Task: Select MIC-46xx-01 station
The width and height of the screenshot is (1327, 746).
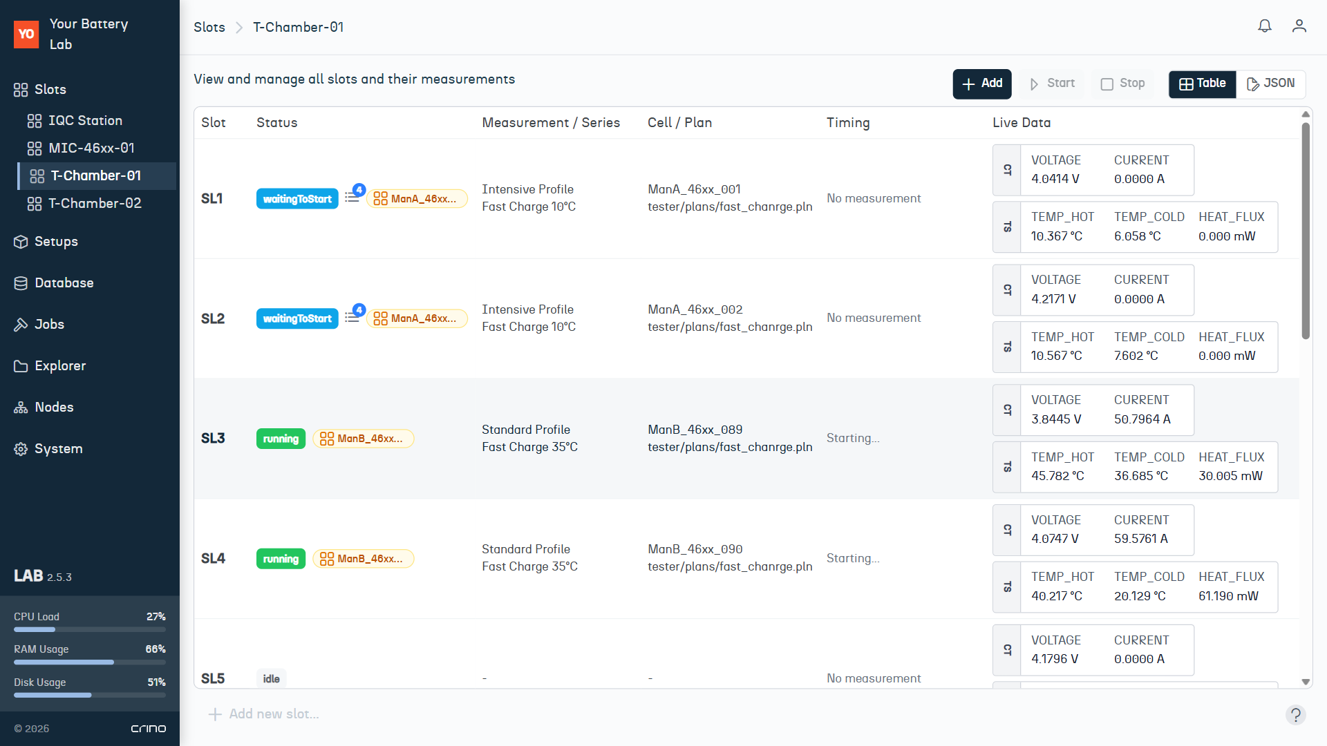Action: coord(93,148)
